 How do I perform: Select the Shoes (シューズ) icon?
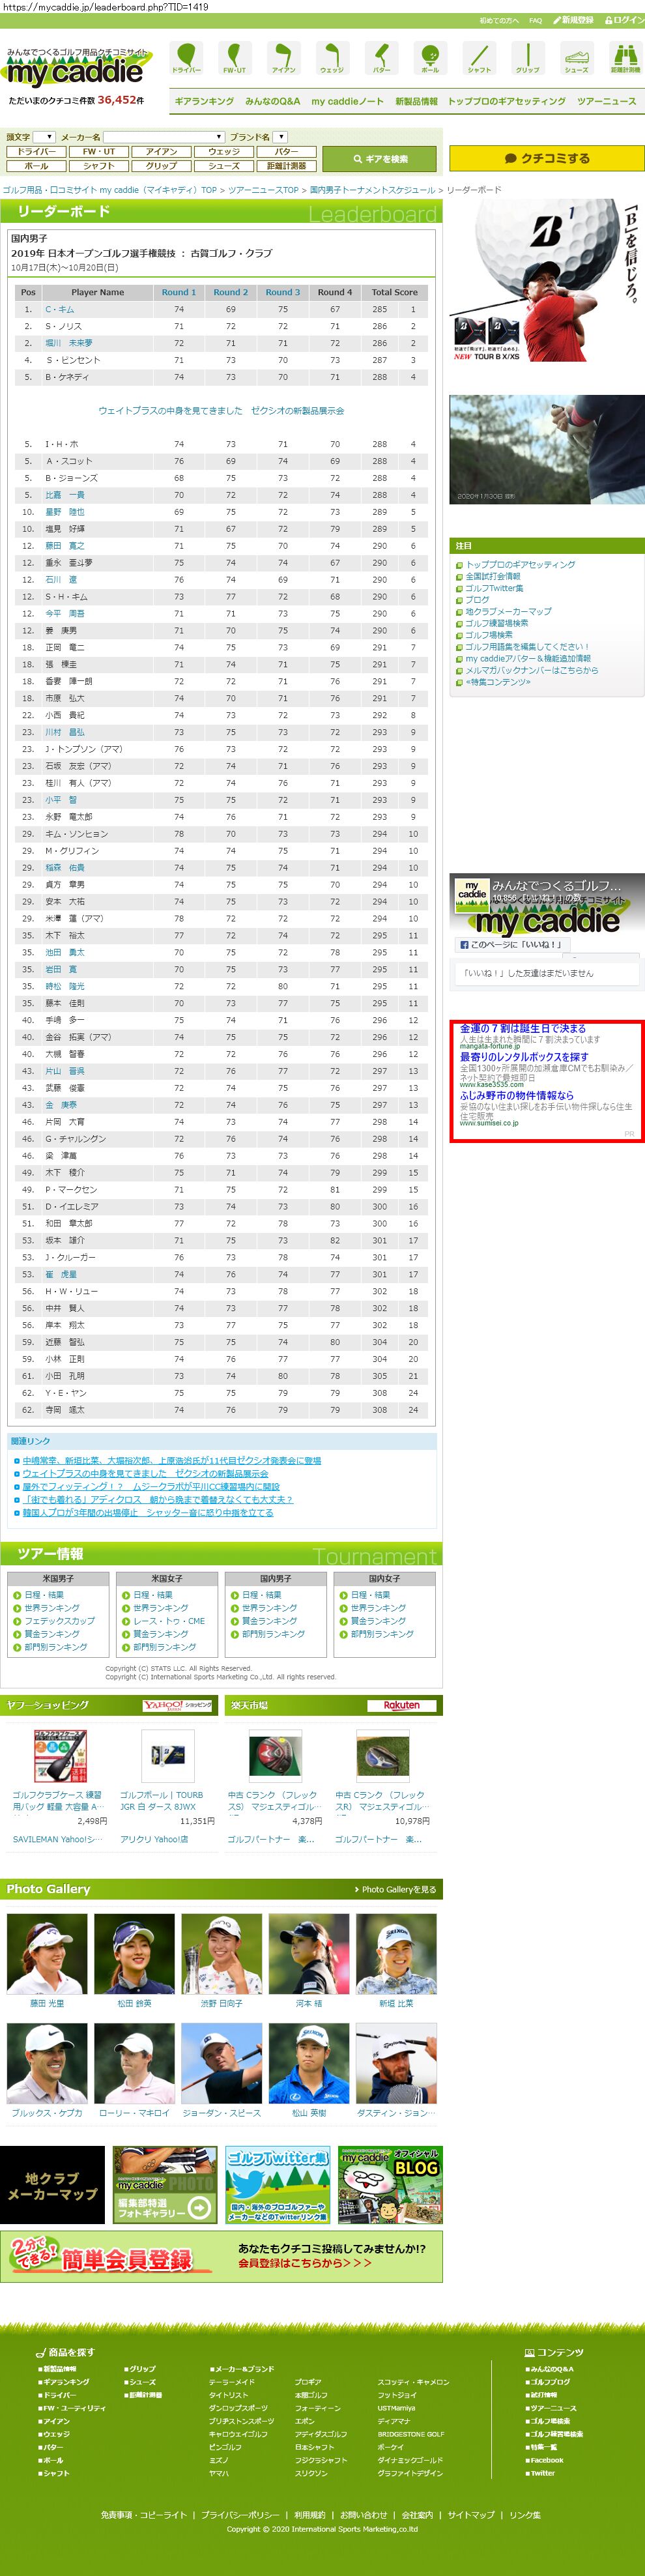click(576, 57)
